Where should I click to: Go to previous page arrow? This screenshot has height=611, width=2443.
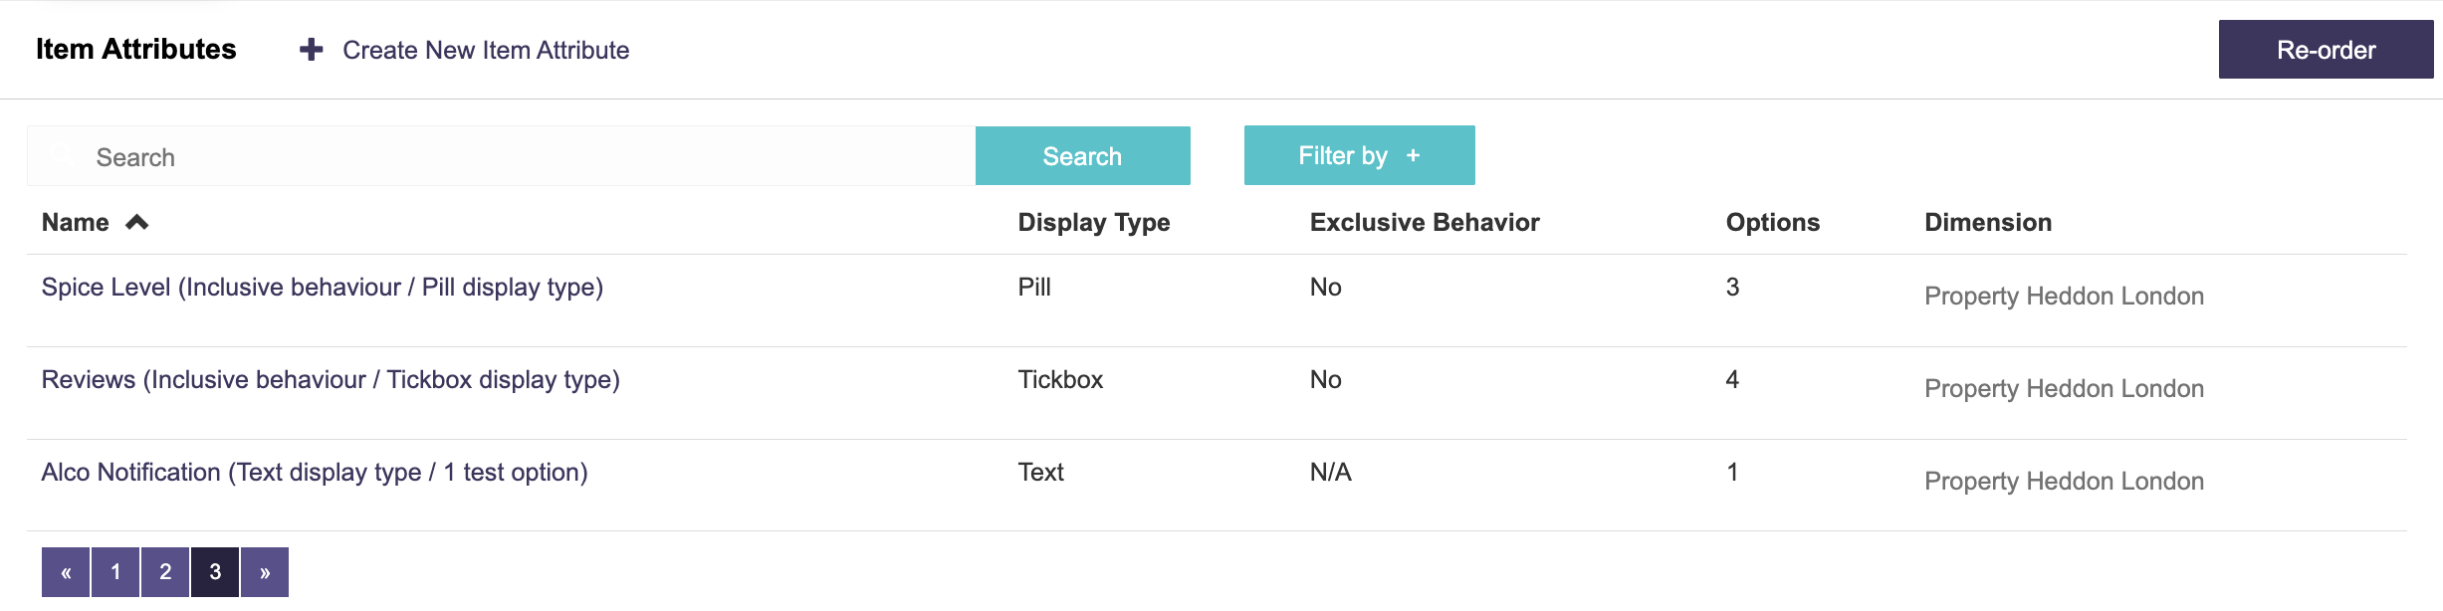[66, 572]
